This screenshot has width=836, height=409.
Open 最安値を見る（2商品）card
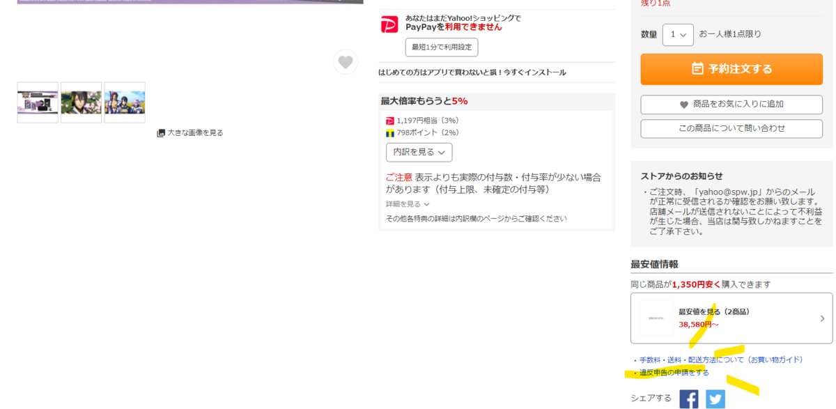pyautogui.click(x=731, y=318)
